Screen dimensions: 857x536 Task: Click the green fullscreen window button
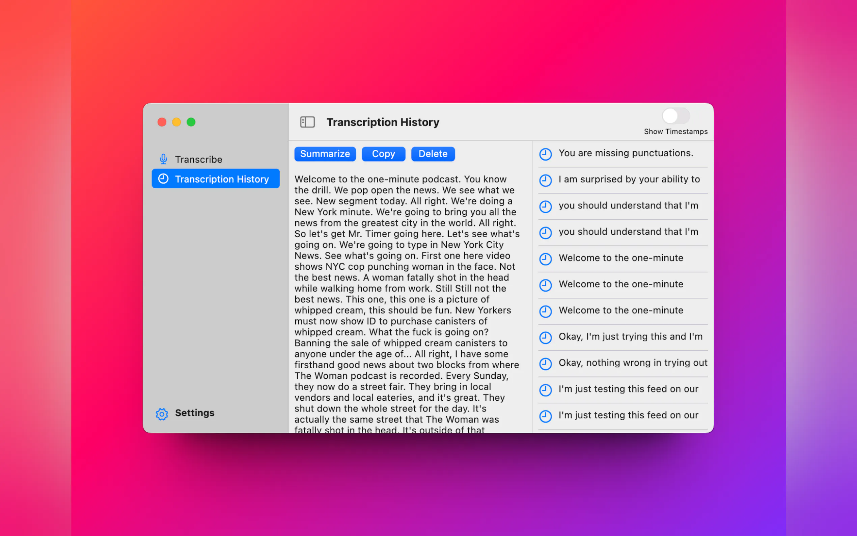click(x=191, y=122)
